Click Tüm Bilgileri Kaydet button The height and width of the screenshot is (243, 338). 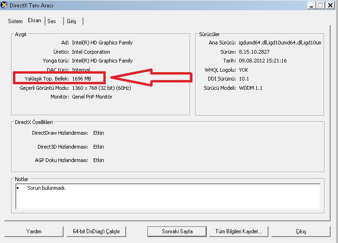[239, 231]
